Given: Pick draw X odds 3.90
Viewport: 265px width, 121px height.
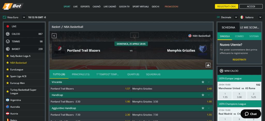Looking at the screenshot, I should coord(239,95).
